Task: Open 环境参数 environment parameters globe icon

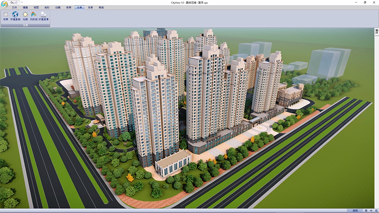Action: pos(15,16)
